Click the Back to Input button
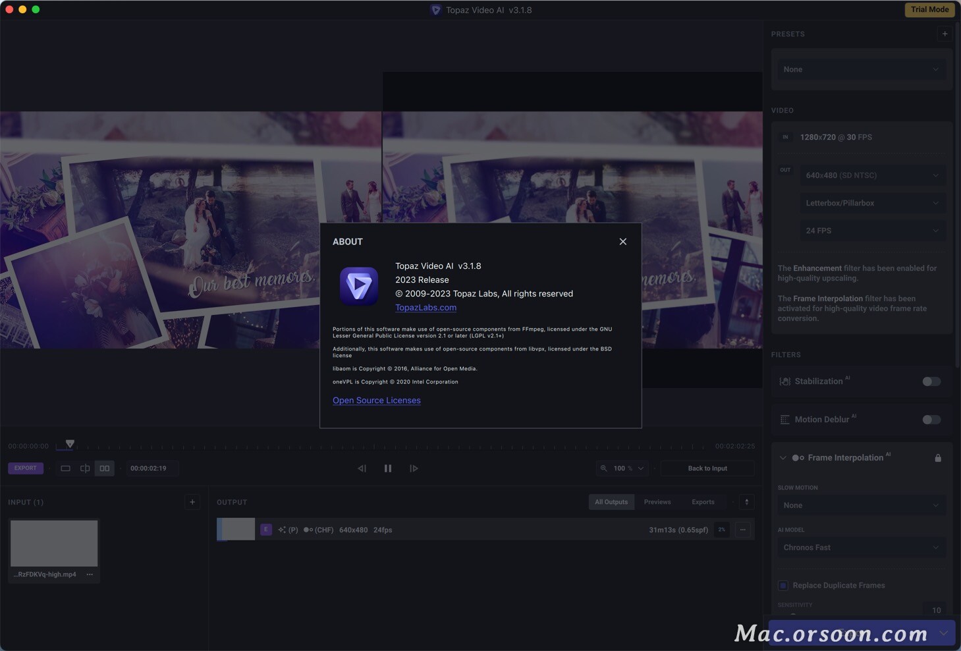This screenshot has width=961, height=651. tap(707, 468)
